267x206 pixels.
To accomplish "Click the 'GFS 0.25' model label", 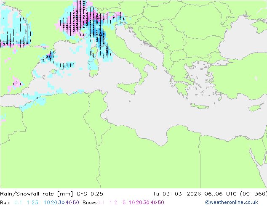I will point(90,194).
